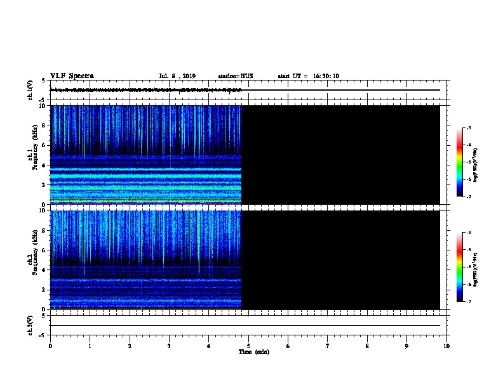Click the "4" kHz tick on ch.2 frequency axis

44,270
